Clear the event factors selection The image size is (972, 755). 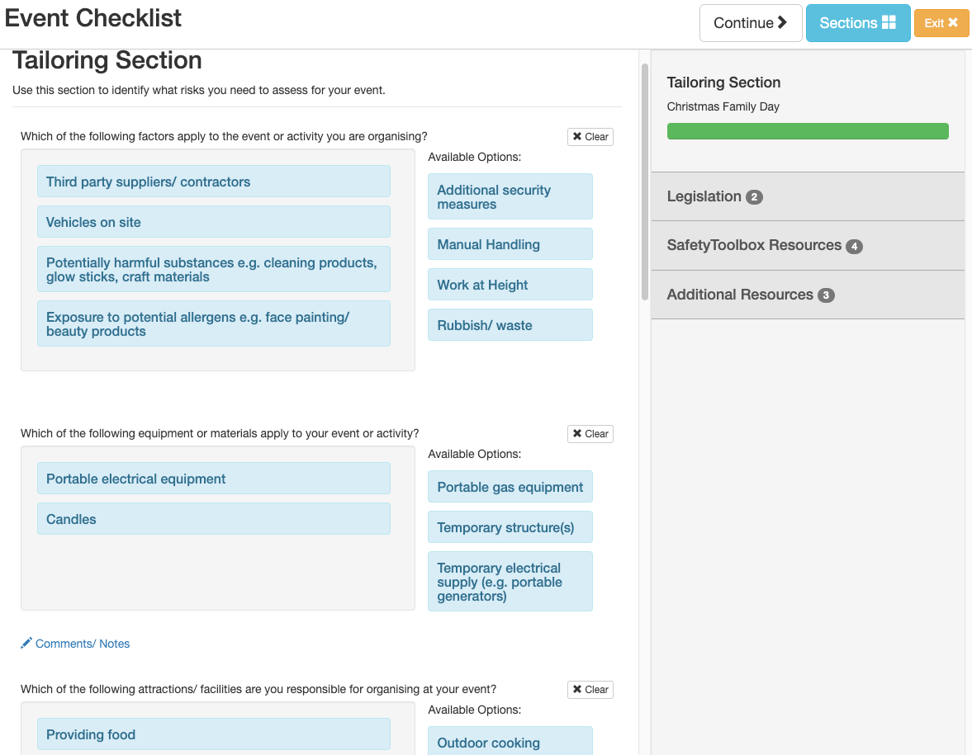(x=590, y=137)
